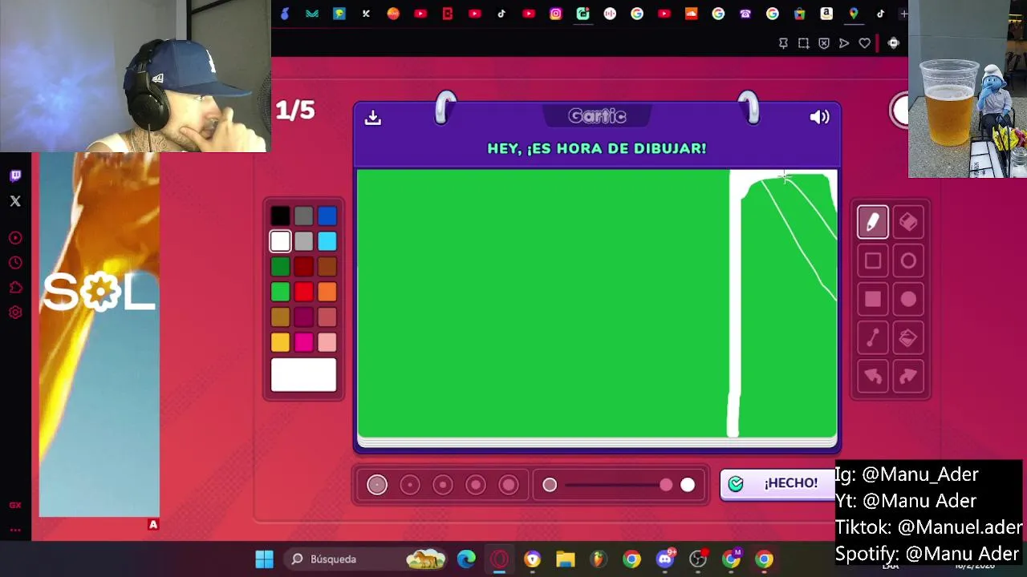The width and height of the screenshot is (1027, 577).
Task: Switch to the Instagram browser tab
Action: tap(556, 14)
